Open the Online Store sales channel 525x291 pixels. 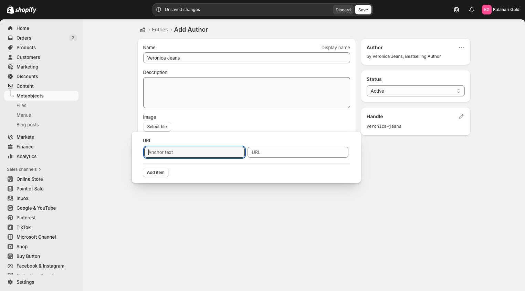point(30,179)
